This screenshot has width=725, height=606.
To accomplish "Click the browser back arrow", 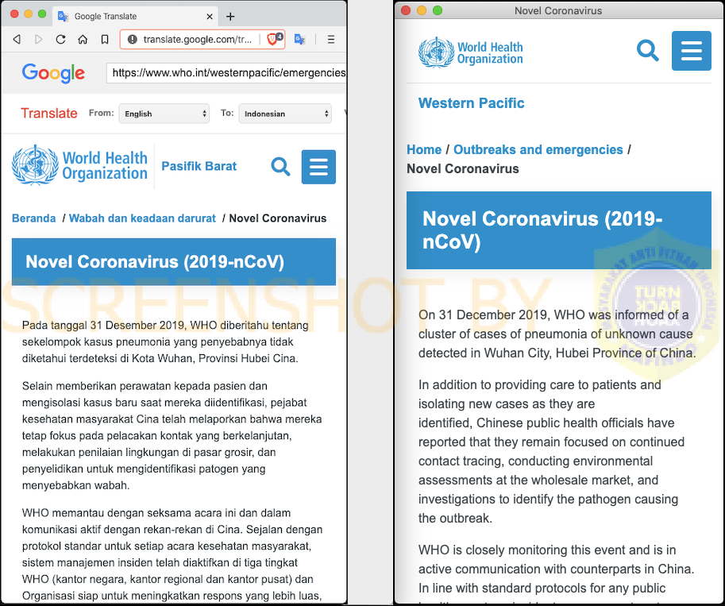I will [x=17, y=40].
